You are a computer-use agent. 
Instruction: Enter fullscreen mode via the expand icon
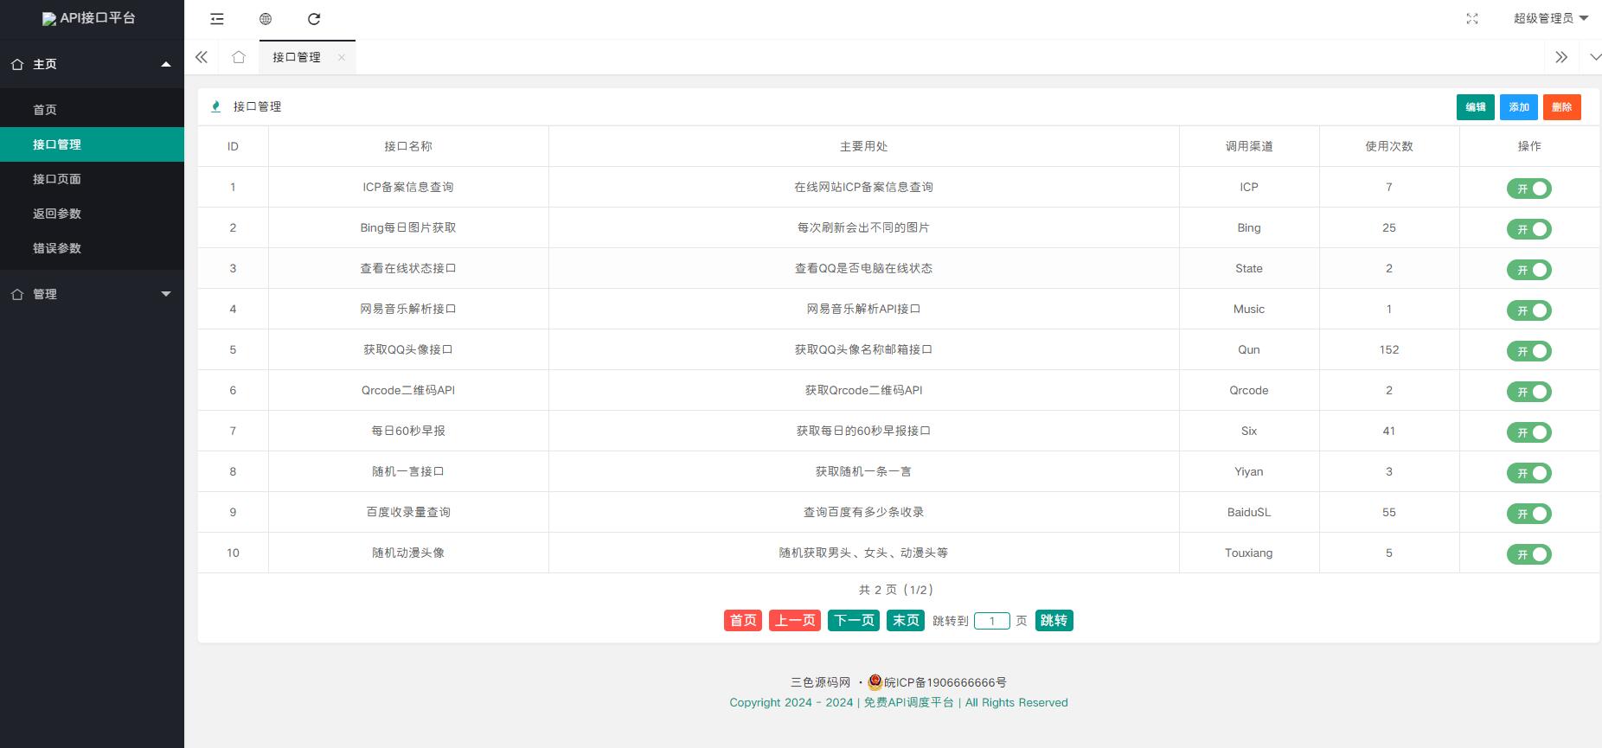click(x=1472, y=19)
